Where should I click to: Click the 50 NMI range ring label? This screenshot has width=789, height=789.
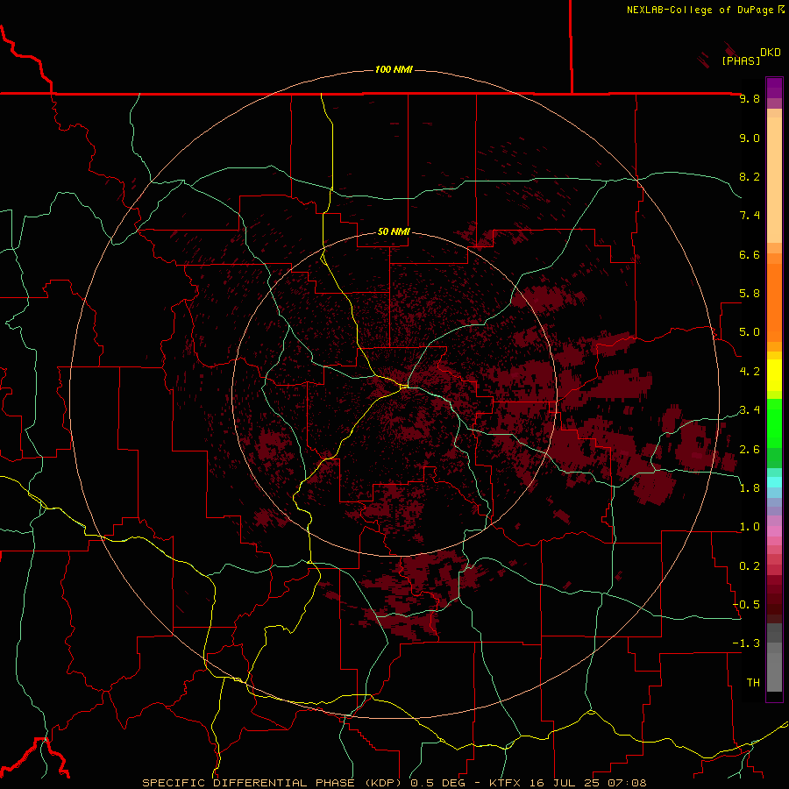[394, 232]
